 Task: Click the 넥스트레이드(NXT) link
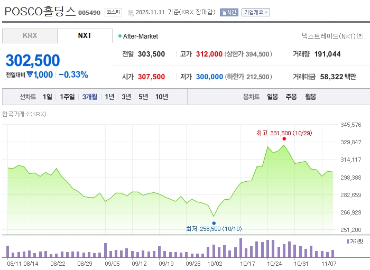tap(328, 36)
